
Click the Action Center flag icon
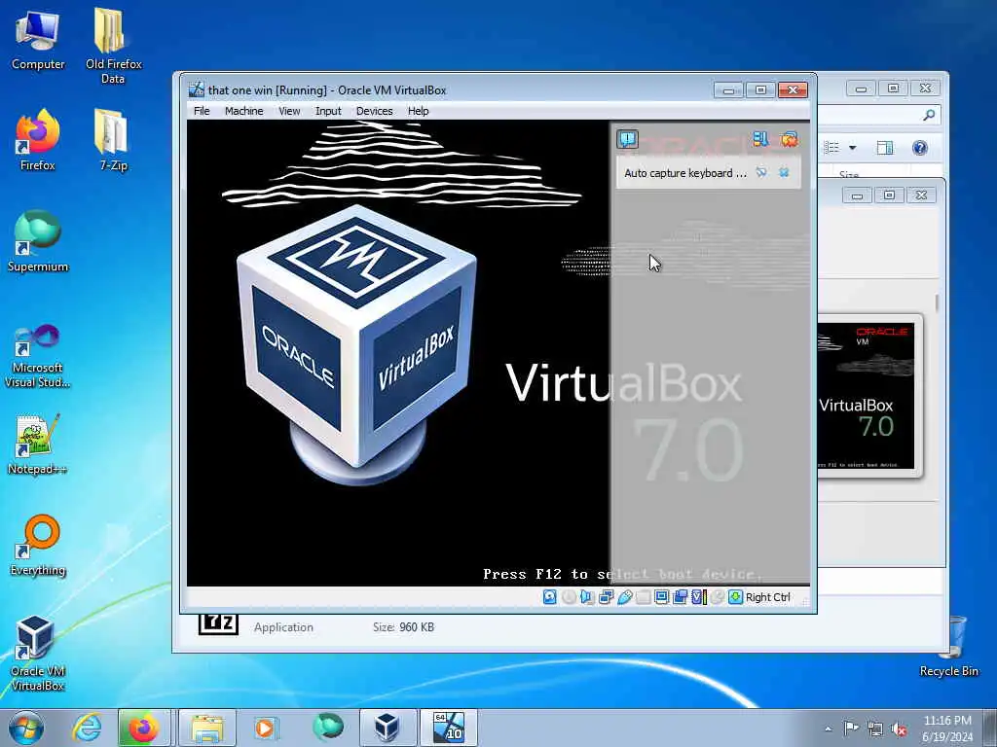click(x=850, y=728)
